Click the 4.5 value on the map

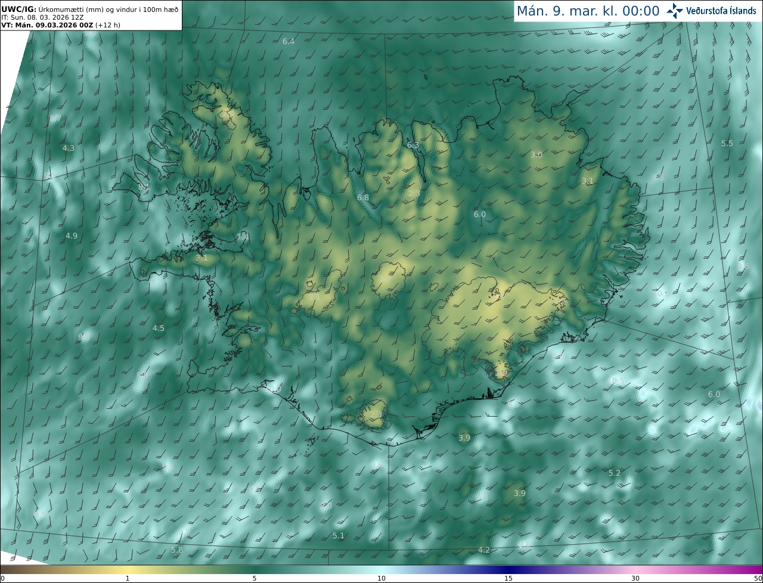pos(159,328)
